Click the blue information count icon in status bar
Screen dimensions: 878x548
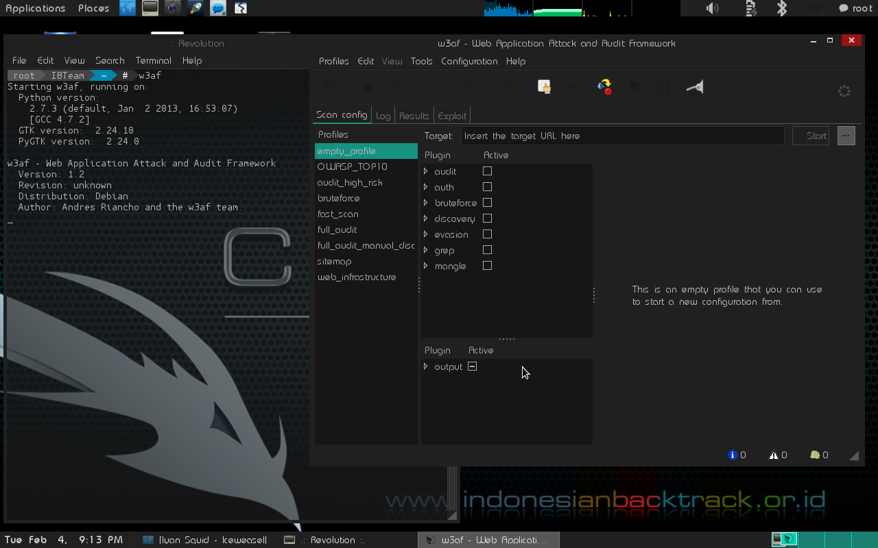(x=732, y=455)
